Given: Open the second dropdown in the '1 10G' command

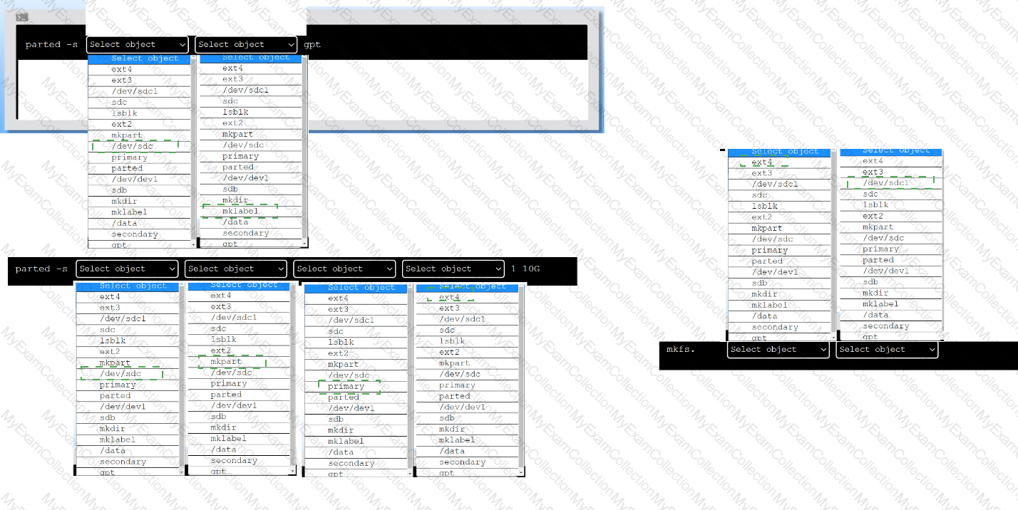Looking at the screenshot, I should 235,269.
